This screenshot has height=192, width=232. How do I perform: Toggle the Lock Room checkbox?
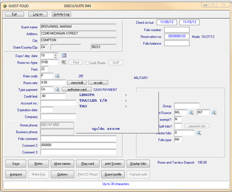tap(87, 63)
